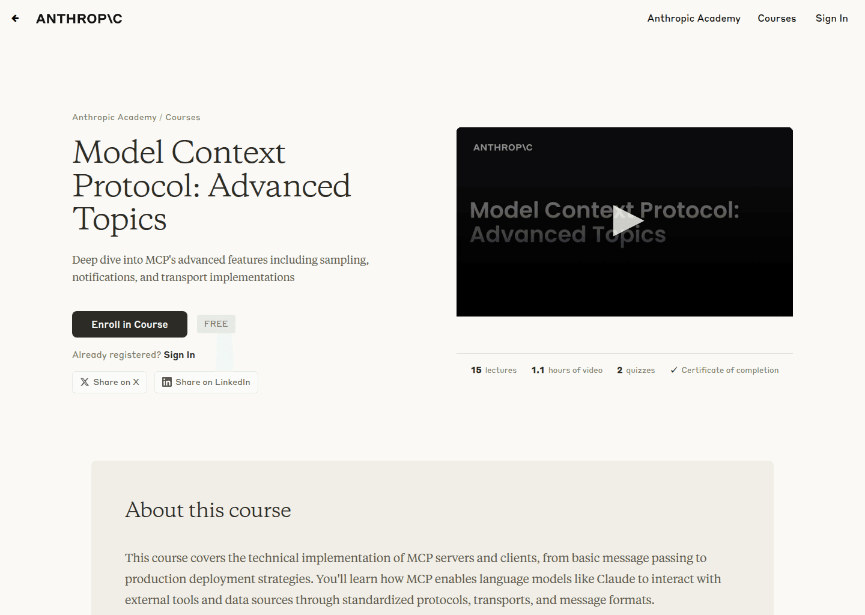Open Anthropic Academy in top navigation
The height and width of the screenshot is (615, 865).
tap(694, 19)
